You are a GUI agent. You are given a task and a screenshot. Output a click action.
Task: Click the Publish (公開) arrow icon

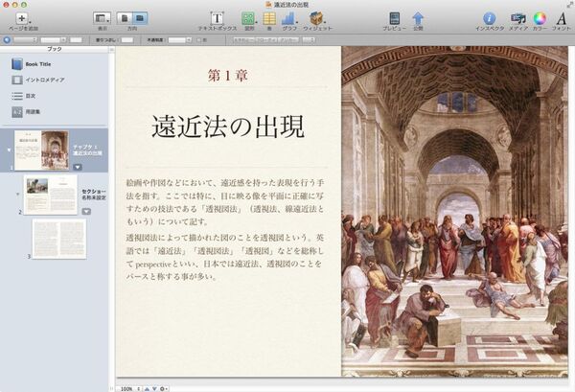tap(418, 18)
